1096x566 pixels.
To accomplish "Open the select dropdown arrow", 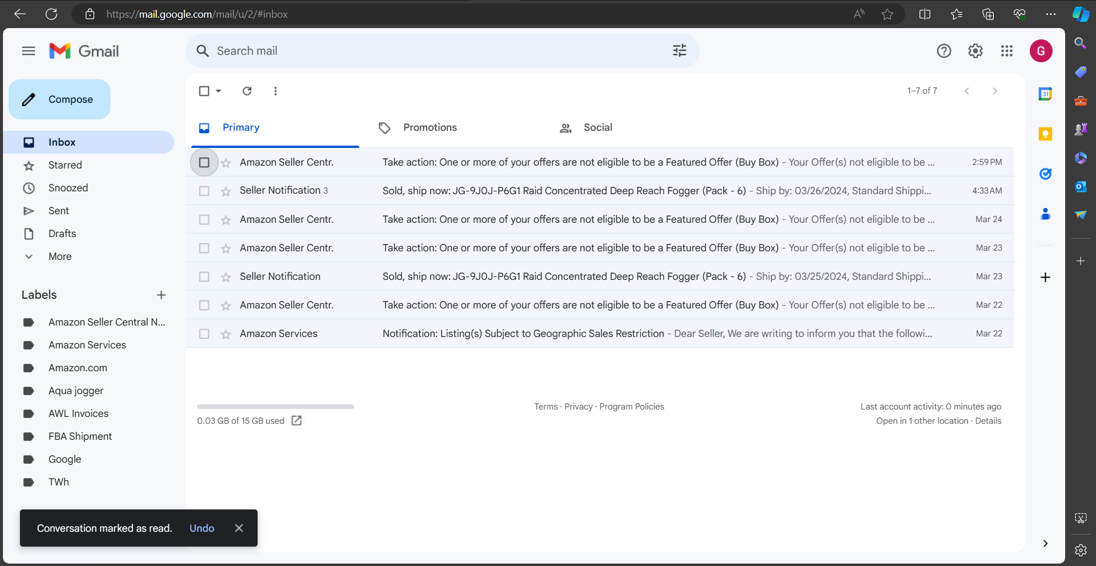I will coord(218,91).
